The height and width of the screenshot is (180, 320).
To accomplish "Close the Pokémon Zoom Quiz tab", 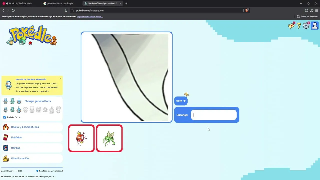I will [x=120, y=3].
